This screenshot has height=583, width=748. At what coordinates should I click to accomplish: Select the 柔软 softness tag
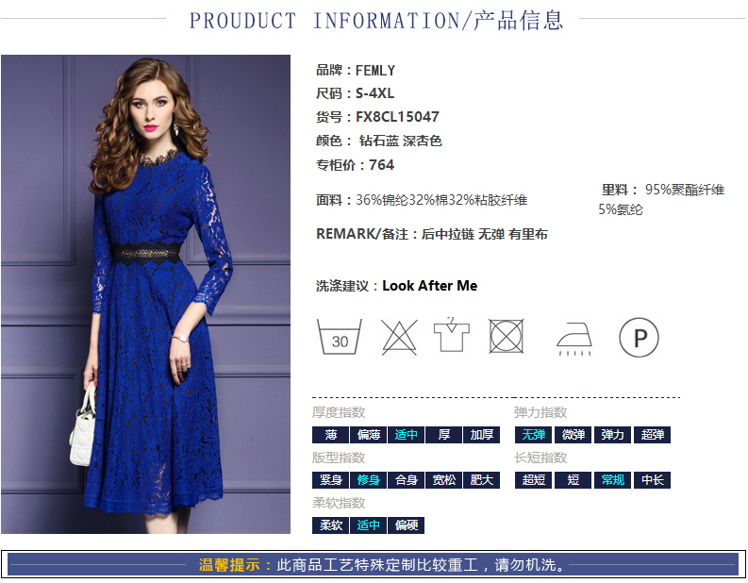tap(330, 525)
